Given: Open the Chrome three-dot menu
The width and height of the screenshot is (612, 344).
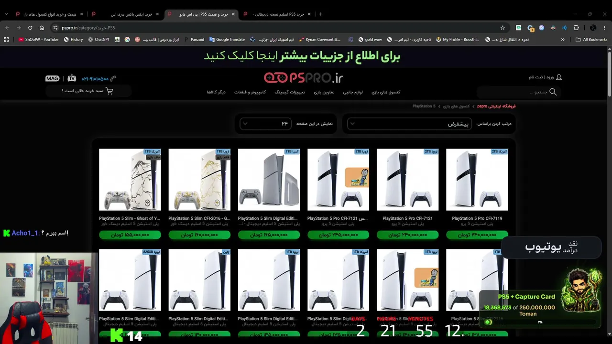Looking at the screenshot, I should coord(605,28).
